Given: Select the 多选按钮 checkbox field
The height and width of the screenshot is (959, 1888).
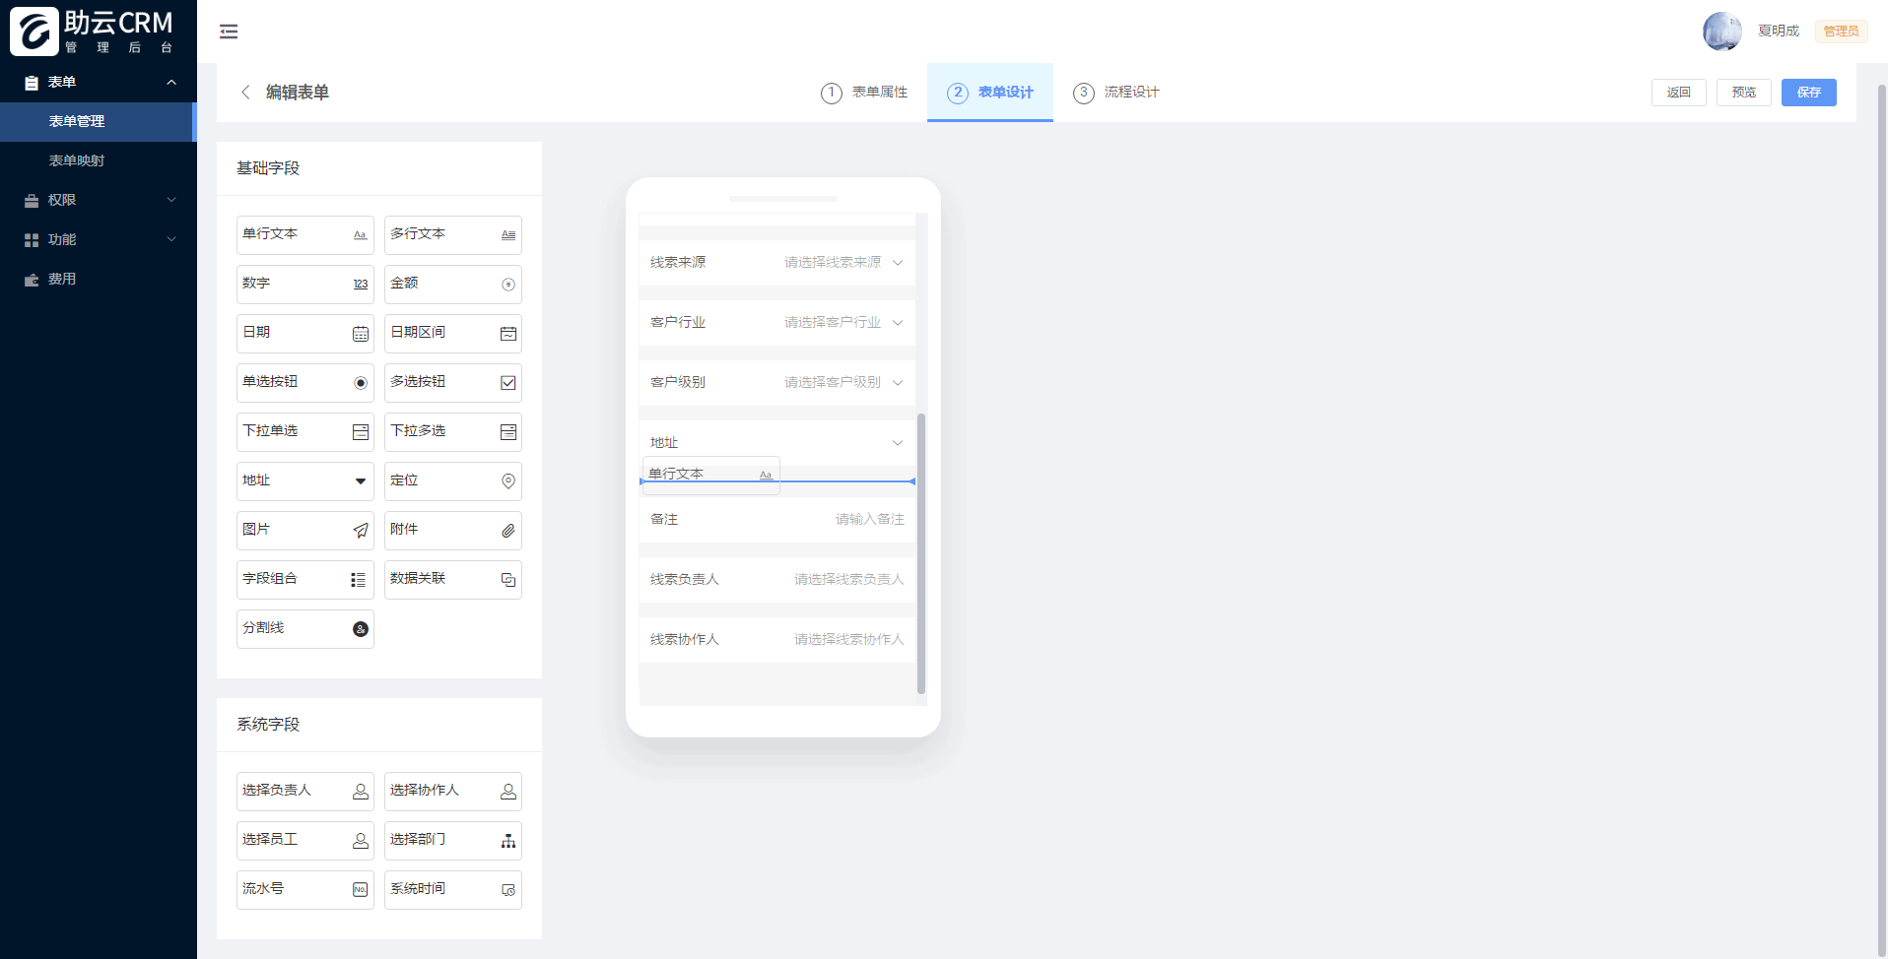Looking at the screenshot, I should 453,382.
